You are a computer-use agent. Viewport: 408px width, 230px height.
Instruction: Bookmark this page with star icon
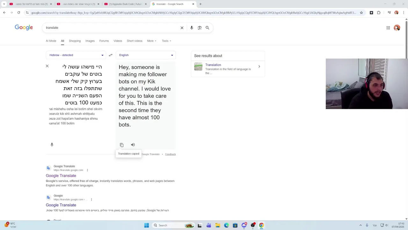361,13
